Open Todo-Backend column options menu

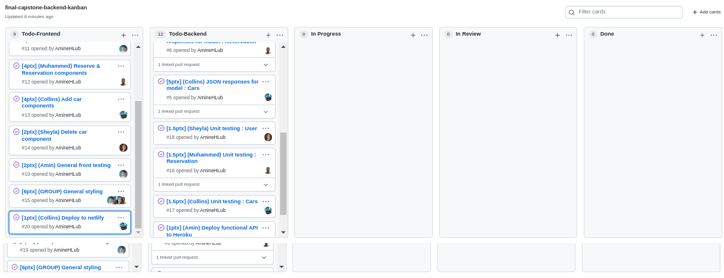point(280,35)
